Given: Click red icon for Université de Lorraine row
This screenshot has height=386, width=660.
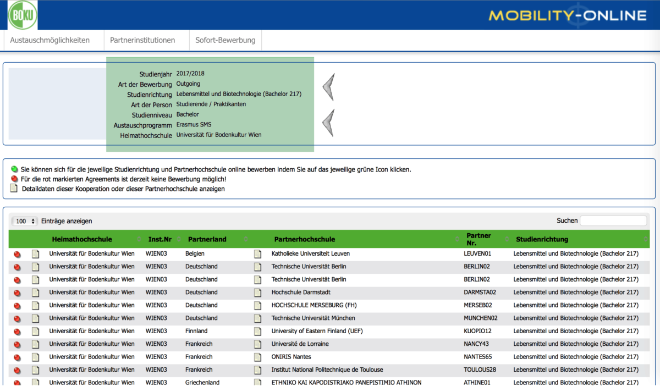Looking at the screenshot, I should point(17,344).
